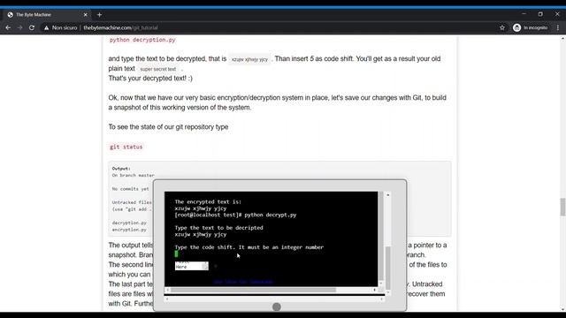566x318 pixels.
Task: Reload the page with the refresh icon
Action: click(32, 27)
